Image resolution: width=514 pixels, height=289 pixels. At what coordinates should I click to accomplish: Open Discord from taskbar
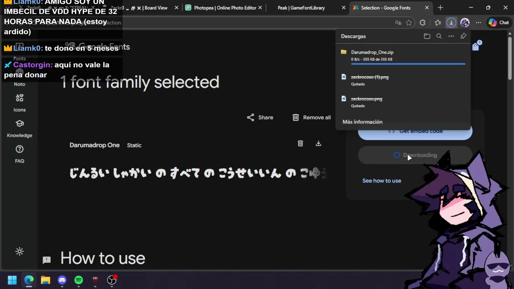62,280
